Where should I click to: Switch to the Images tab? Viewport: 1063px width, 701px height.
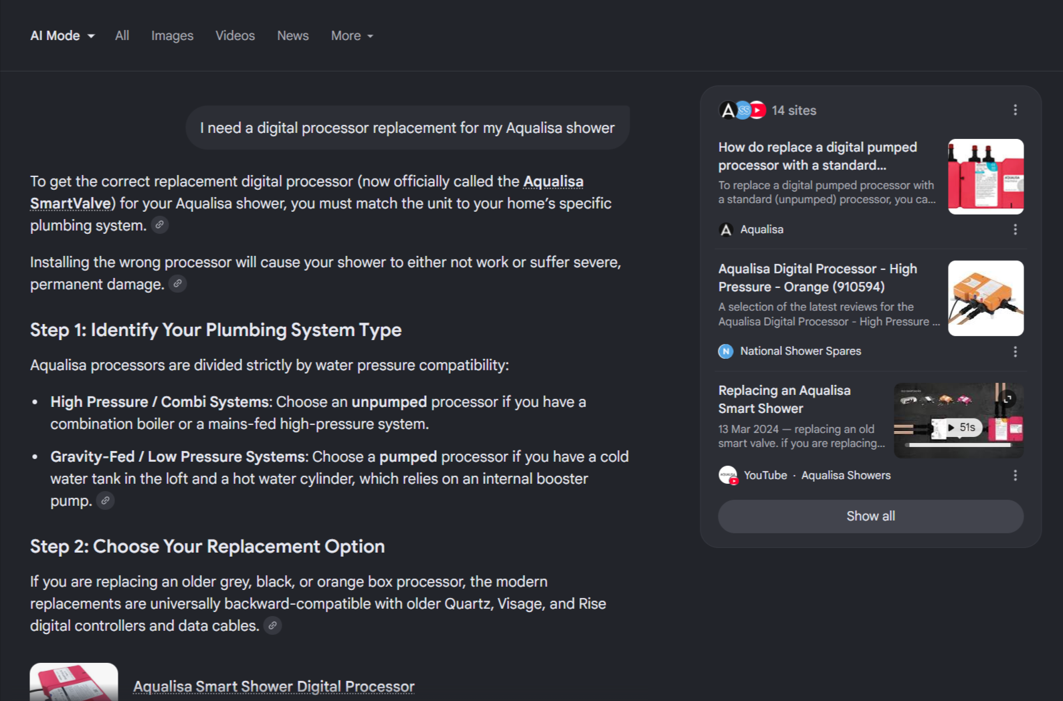click(x=172, y=36)
